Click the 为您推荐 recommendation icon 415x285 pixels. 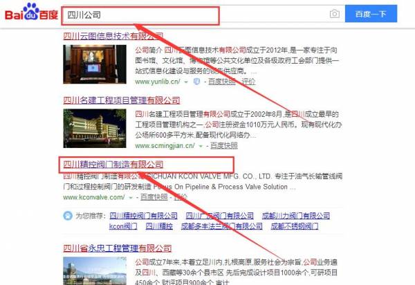pos(68,216)
